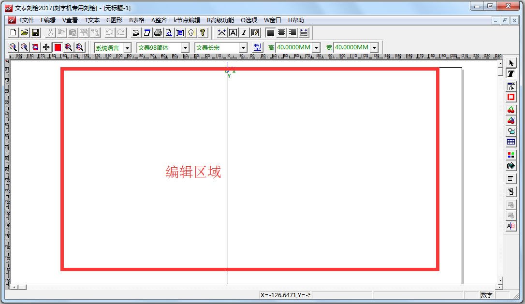Expand the 高 height dropdown arrow

[x=317, y=47]
